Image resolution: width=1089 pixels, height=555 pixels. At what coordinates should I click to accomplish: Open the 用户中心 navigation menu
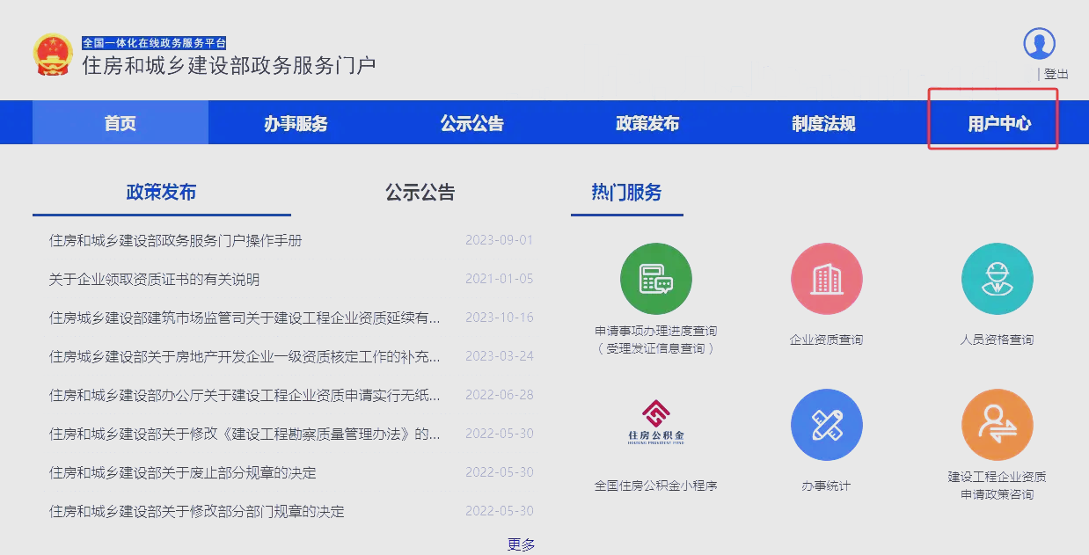coord(999,123)
